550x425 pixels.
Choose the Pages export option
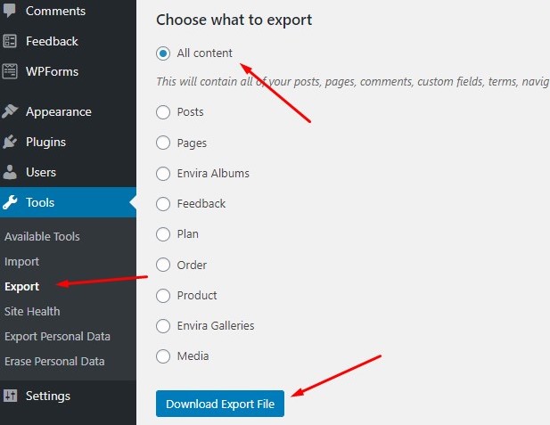click(x=163, y=143)
